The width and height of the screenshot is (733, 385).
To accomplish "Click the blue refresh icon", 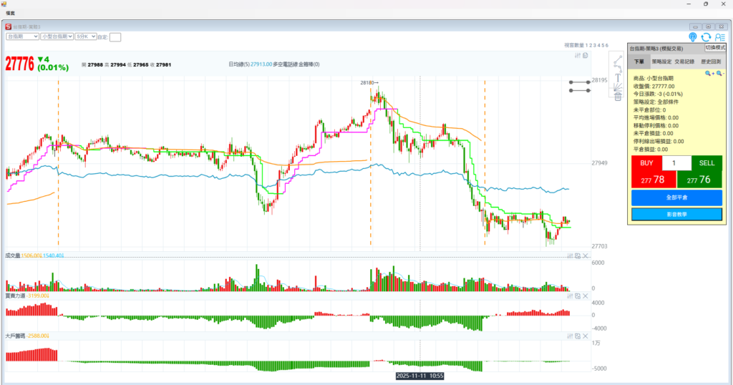I will 706,37.
